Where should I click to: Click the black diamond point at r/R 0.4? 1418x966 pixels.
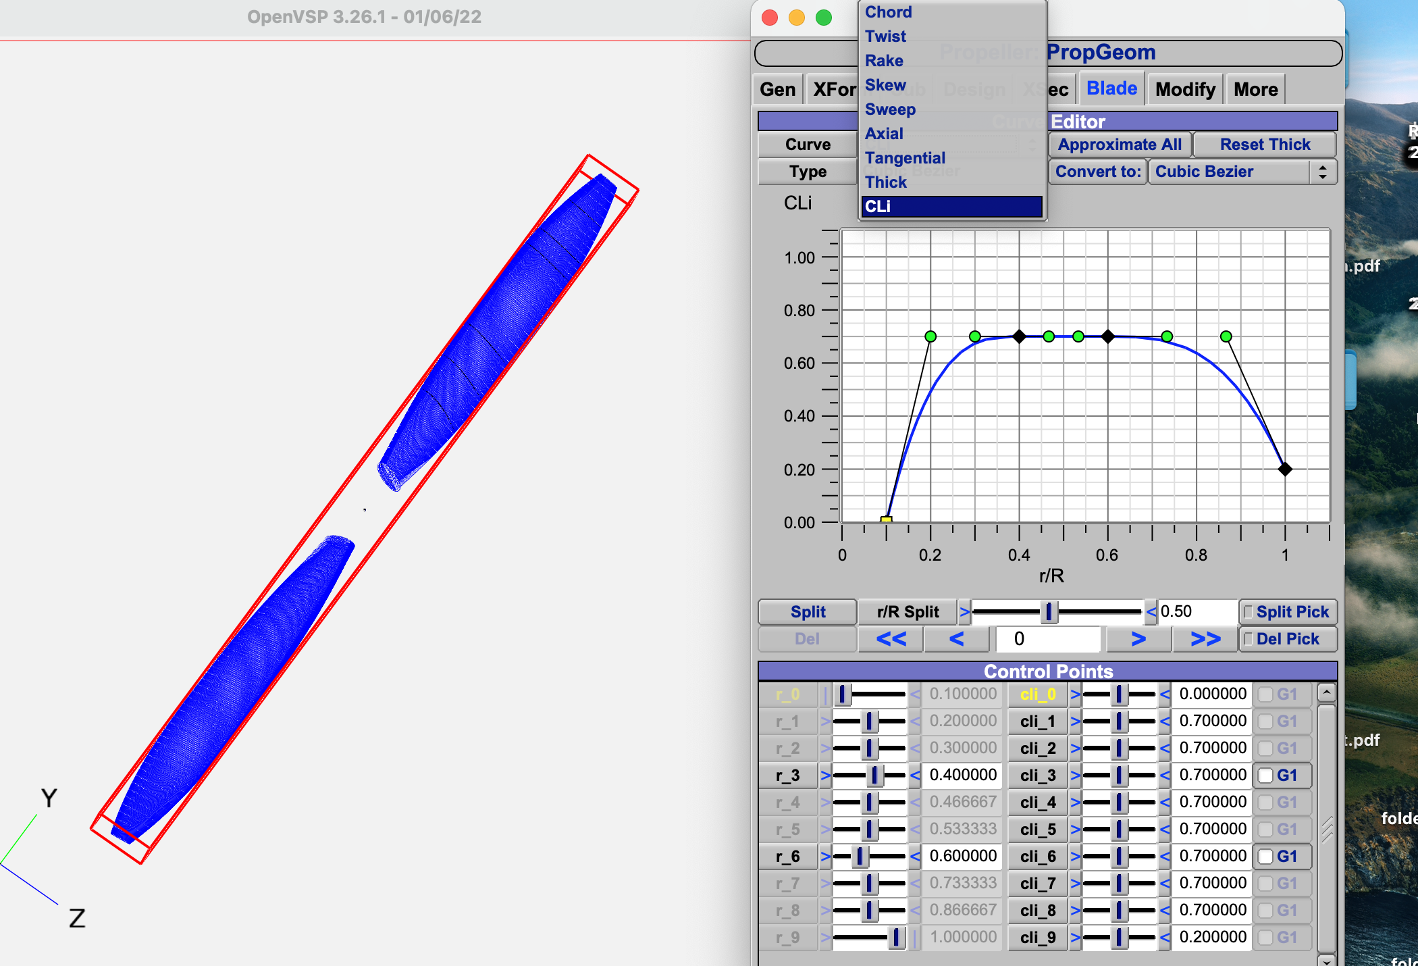coord(1019,336)
